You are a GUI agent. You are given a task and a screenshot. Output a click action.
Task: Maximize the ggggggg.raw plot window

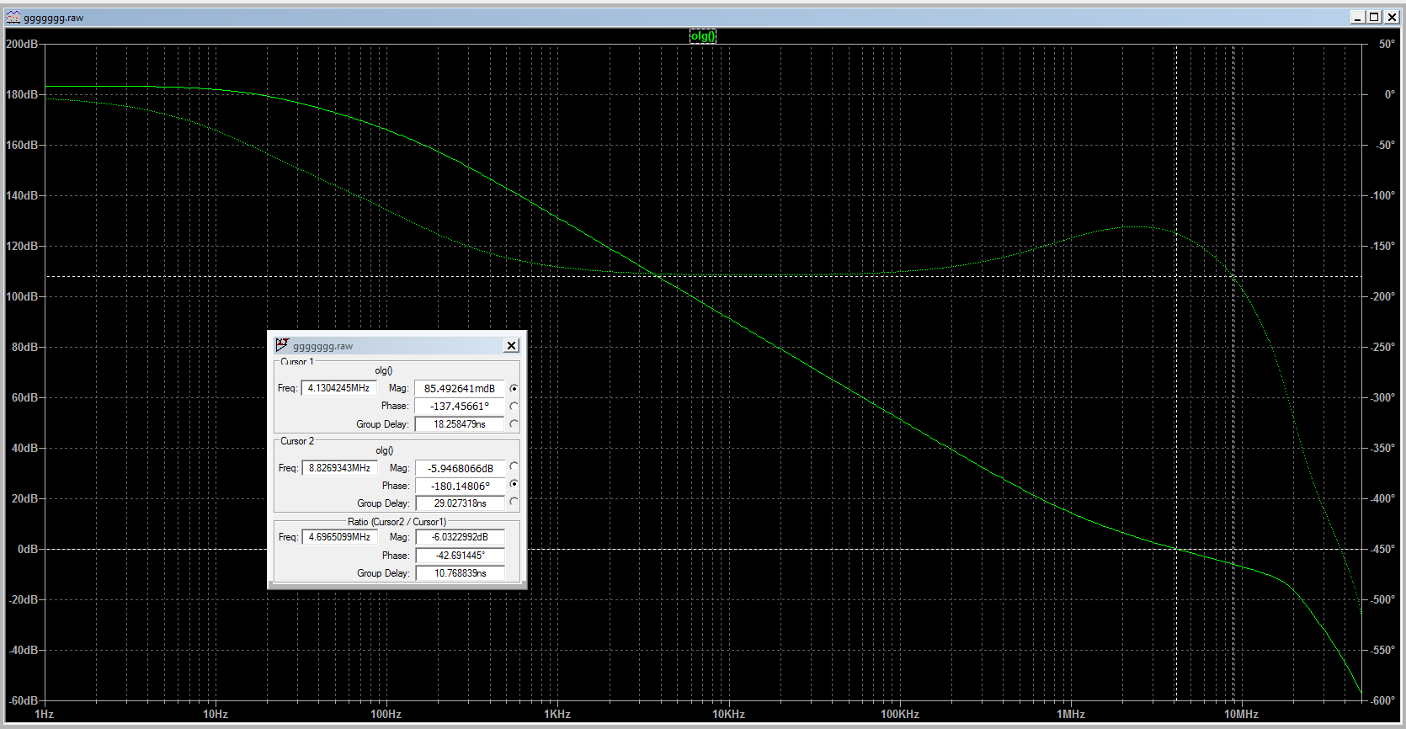1374,17
